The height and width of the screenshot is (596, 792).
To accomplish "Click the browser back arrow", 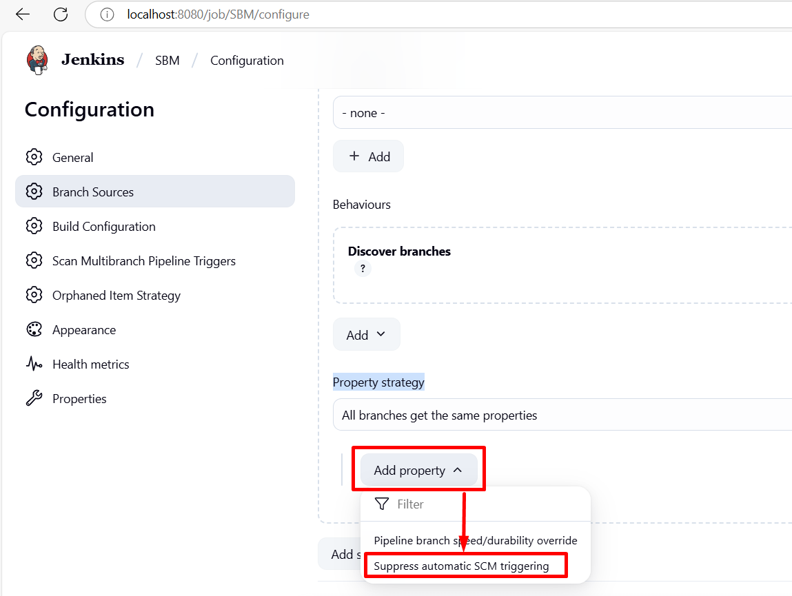I will 23,14.
